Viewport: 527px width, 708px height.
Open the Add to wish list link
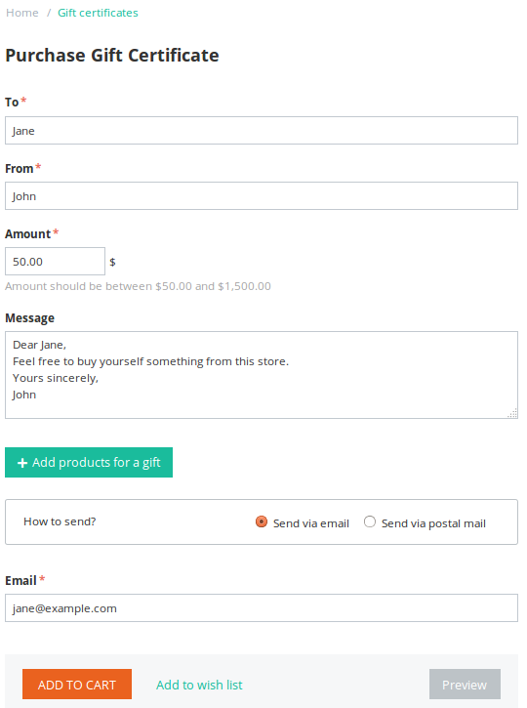point(199,685)
